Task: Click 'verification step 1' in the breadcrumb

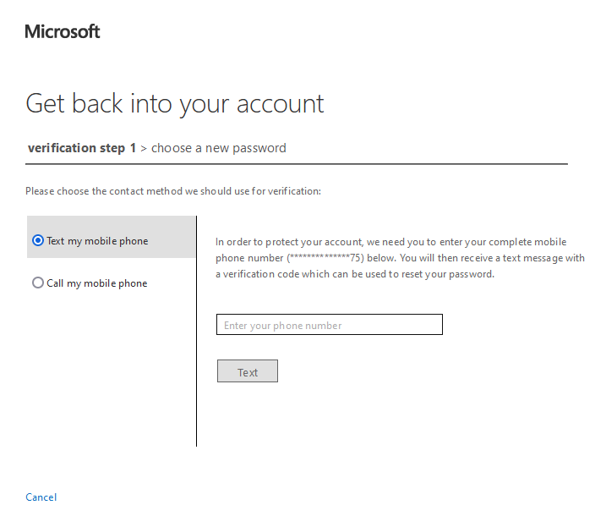Action: (x=82, y=148)
